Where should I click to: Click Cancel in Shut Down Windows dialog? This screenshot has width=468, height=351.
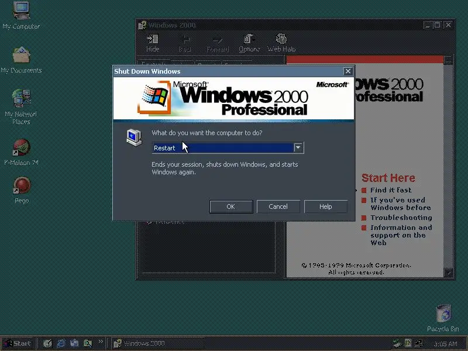[x=278, y=207]
